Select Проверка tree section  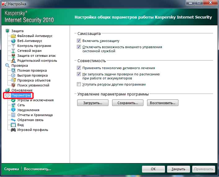20,65
